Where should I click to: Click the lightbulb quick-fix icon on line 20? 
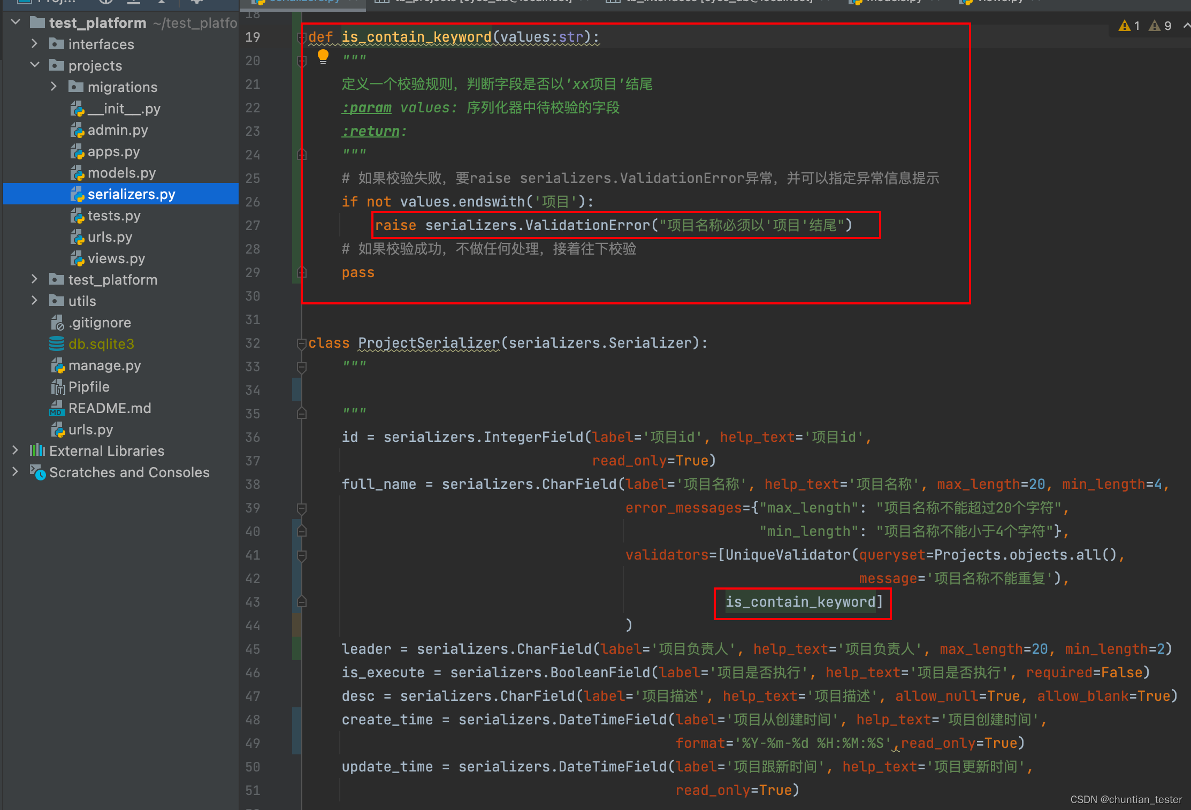click(x=323, y=56)
